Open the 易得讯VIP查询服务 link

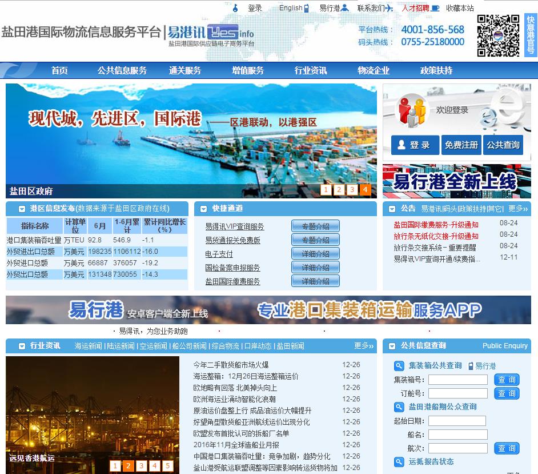235,226
